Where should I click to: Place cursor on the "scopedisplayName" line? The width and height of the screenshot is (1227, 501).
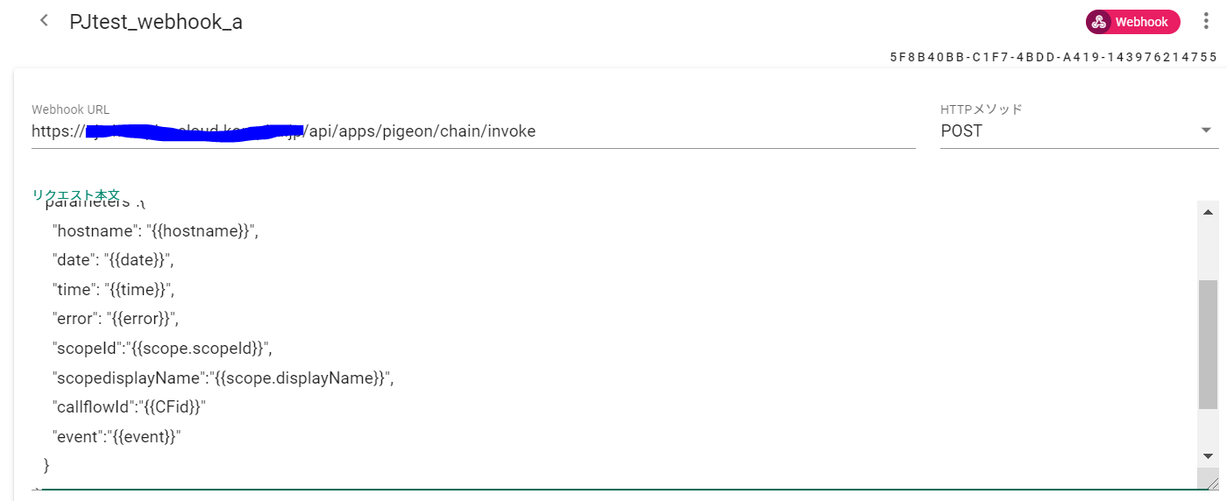coord(223,378)
